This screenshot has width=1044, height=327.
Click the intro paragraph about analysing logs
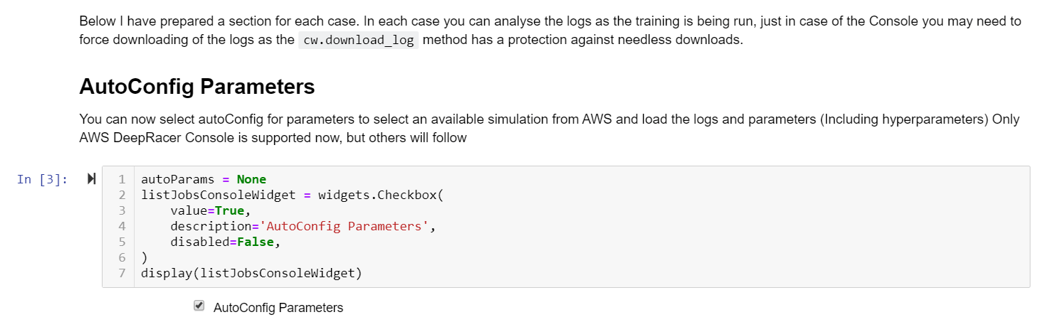coord(548,31)
